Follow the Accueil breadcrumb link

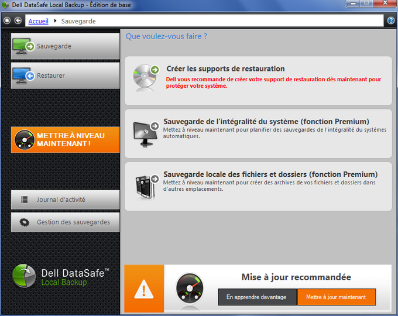[x=38, y=21]
